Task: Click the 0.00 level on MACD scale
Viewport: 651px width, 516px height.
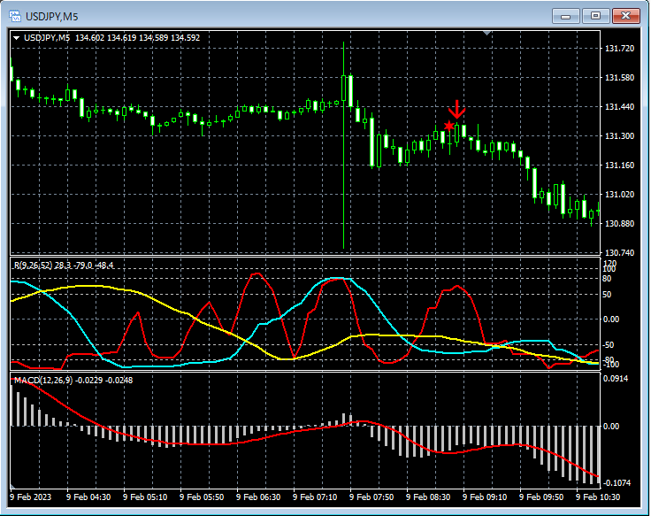Action: click(x=611, y=426)
